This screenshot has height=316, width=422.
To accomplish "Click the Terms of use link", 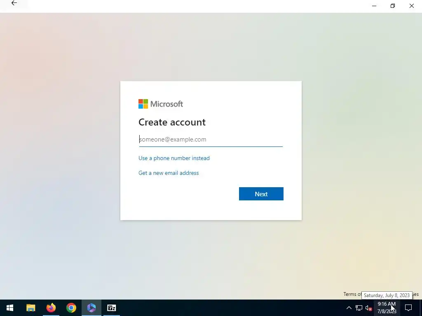I will [352, 294].
